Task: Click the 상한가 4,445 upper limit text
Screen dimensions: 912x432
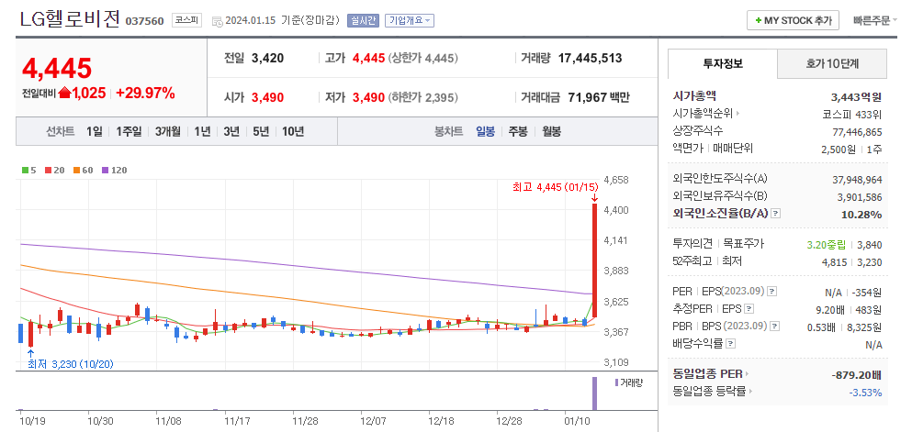Action: (423, 58)
